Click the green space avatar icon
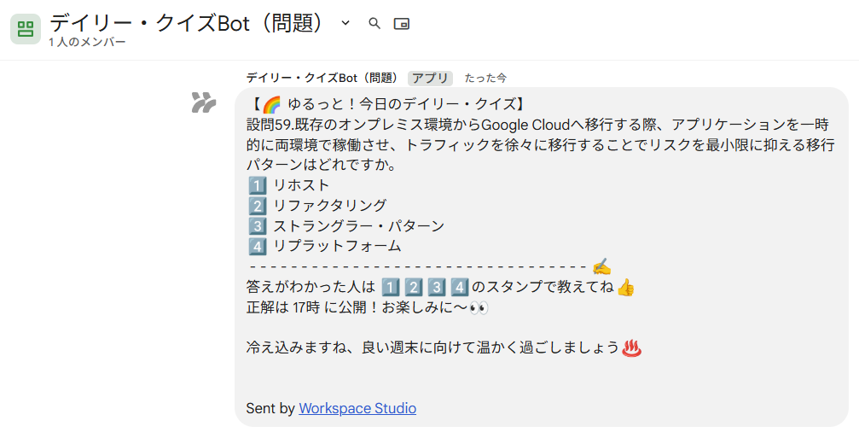This screenshot has width=859, height=438. click(x=26, y=29)
